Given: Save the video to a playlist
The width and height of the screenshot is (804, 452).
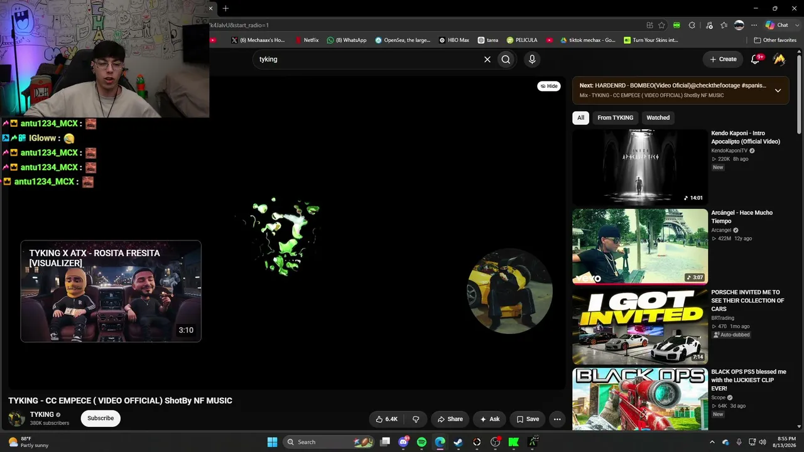Looking at the screenshot, I should click(x=528, y=419).
